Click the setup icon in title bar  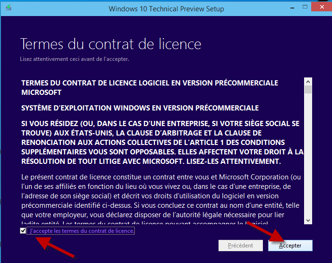click(x=9, y=8)
